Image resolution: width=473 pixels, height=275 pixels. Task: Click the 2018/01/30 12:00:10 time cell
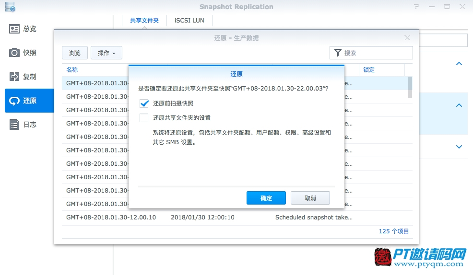(202, 218)
